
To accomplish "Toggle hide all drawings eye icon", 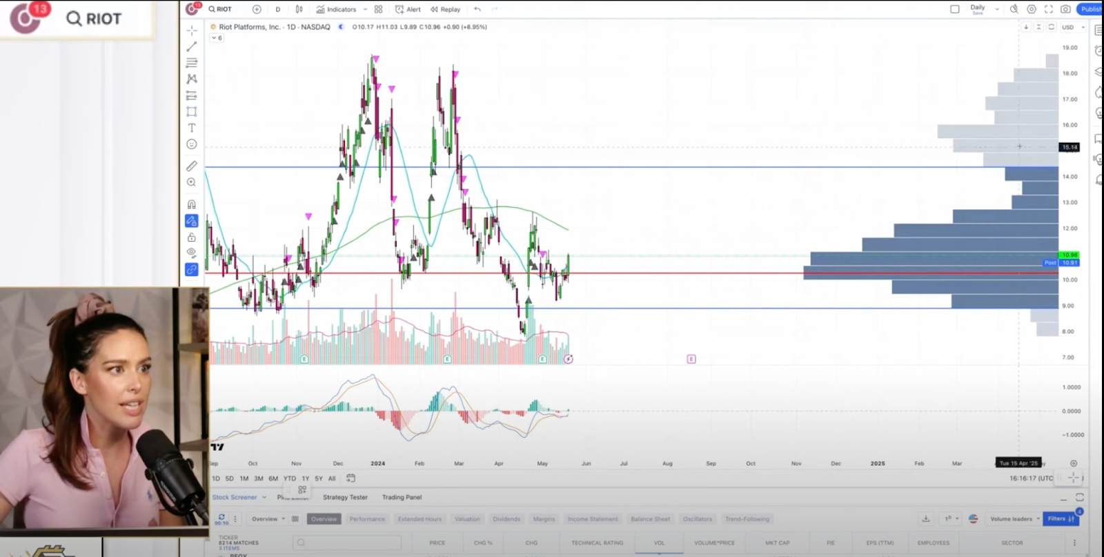I will point(192,253).
